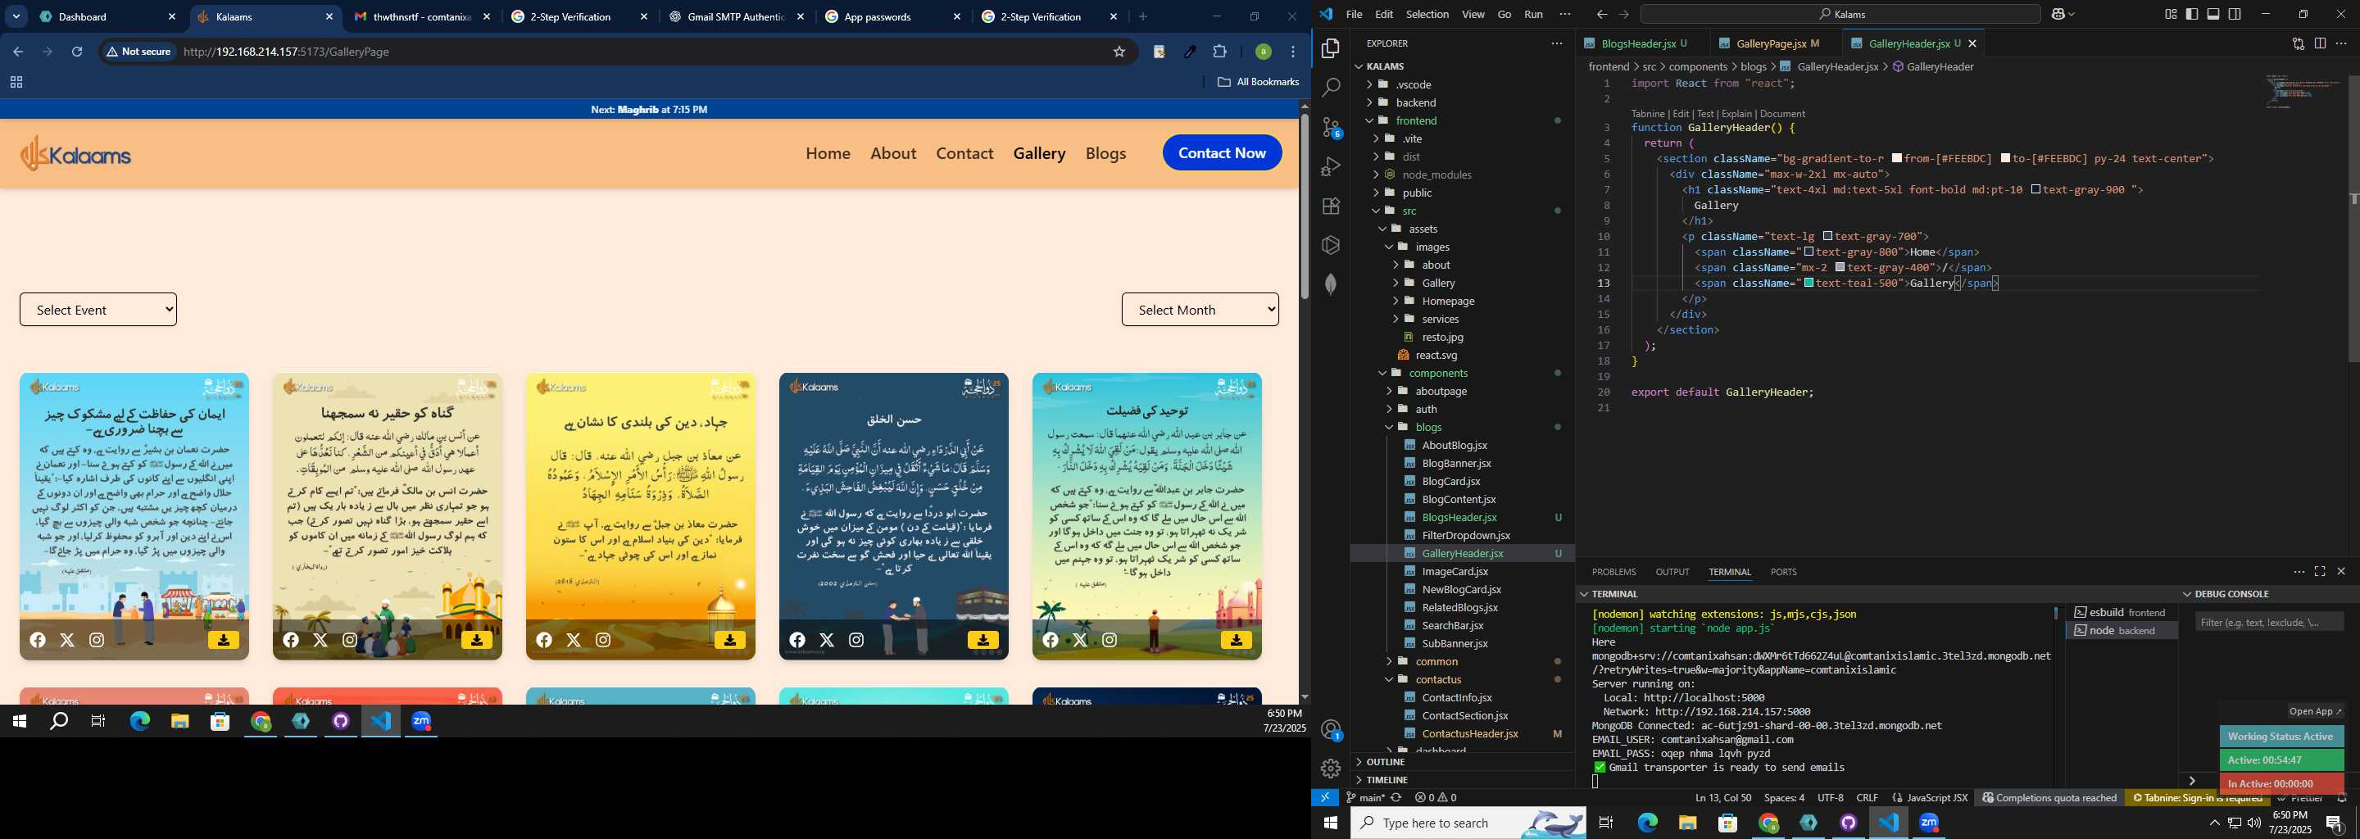Open Extensions view in VS Code activity bar
The image size is (2360, 839).
point(1330,206)
